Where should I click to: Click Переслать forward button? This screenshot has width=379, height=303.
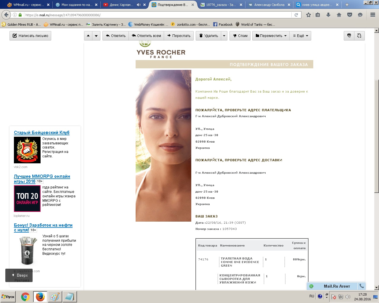coord(179,36)
